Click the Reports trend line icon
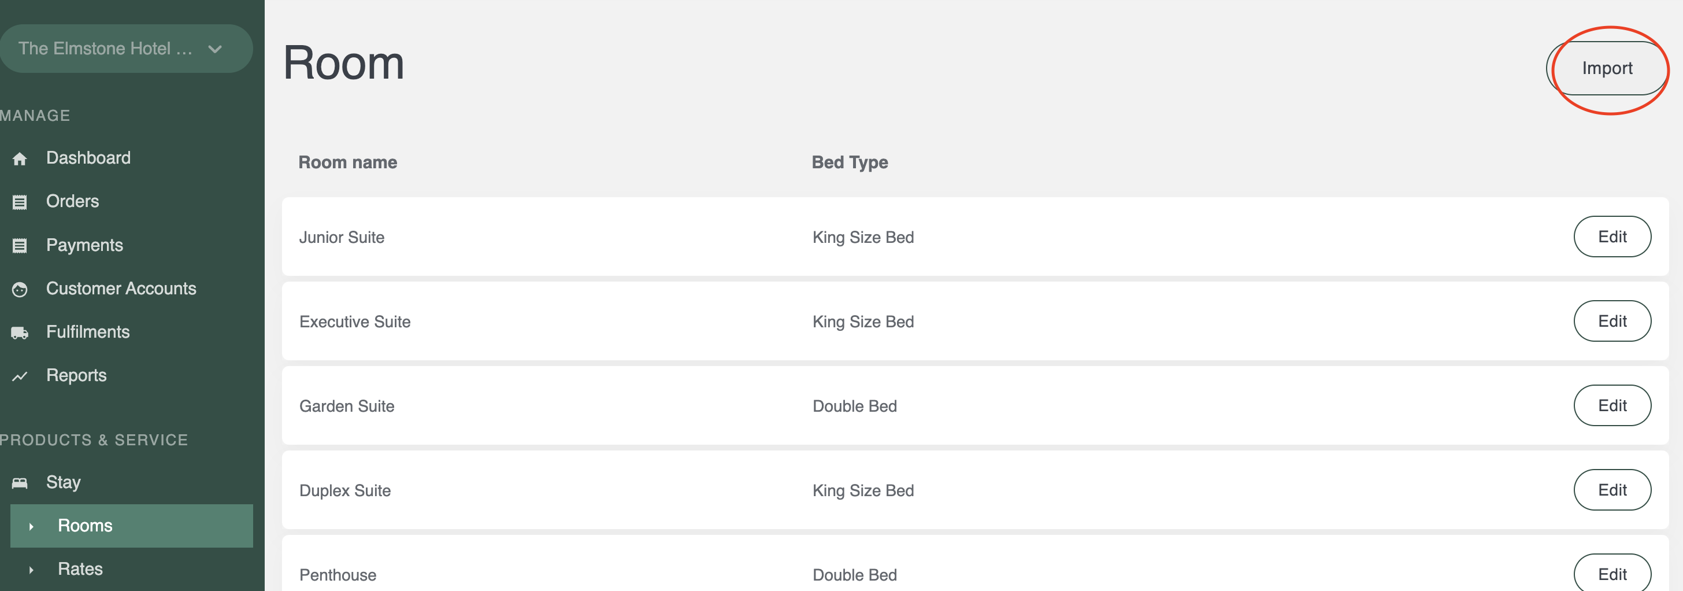This screenshot has width=1683, height=591. click(x=20, y=376)
